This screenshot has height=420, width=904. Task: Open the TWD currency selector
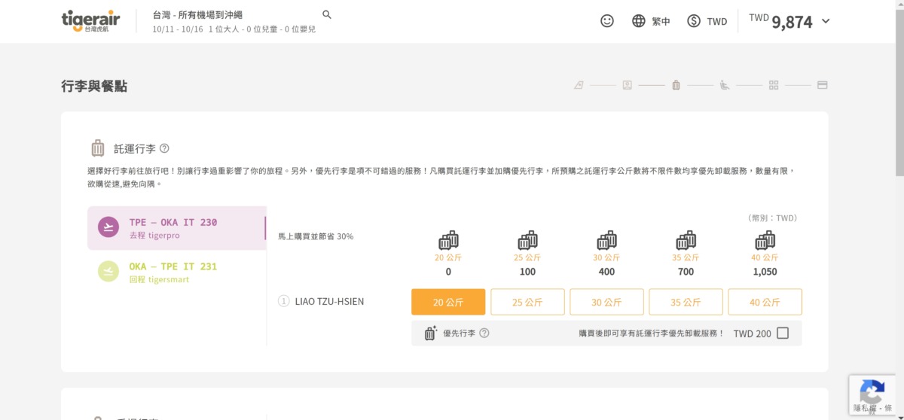coord(716,22)
